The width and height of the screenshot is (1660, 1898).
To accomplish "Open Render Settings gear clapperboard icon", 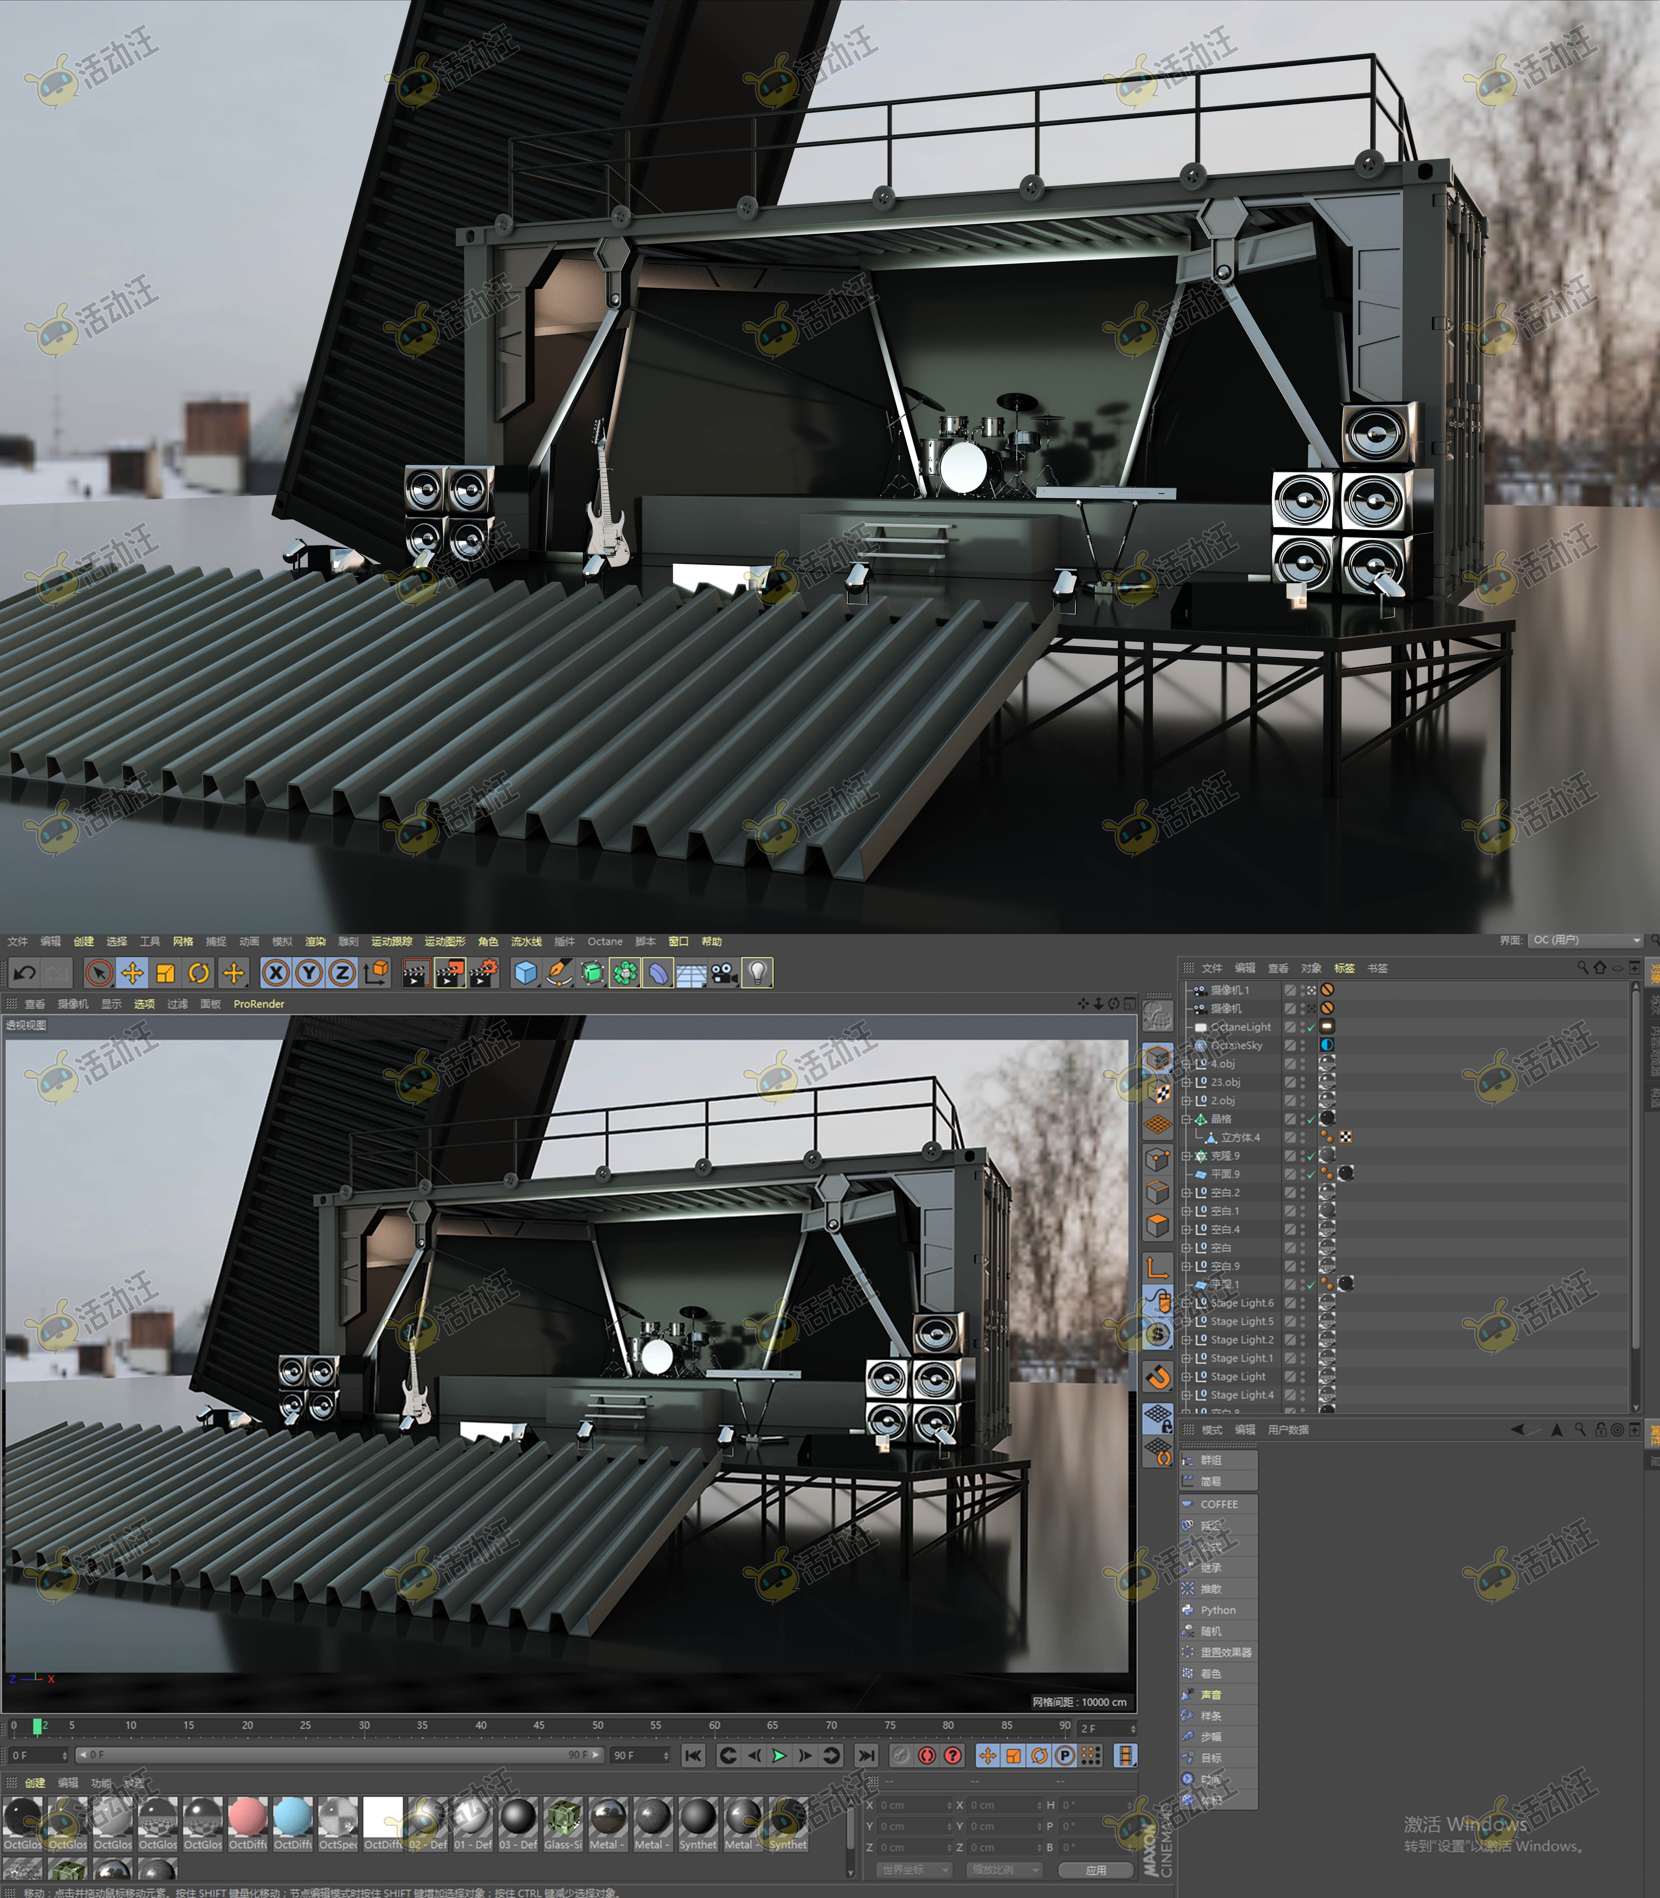I will coord(484,973).
